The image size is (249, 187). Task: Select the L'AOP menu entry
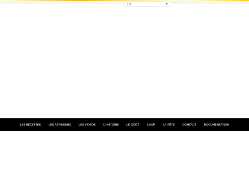click(151, 125)
